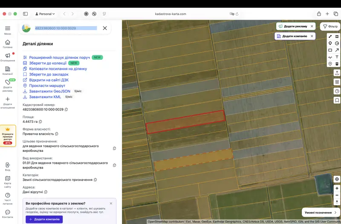Open the hamburger Меню icon
341x224 pixels.
[8, 29]
